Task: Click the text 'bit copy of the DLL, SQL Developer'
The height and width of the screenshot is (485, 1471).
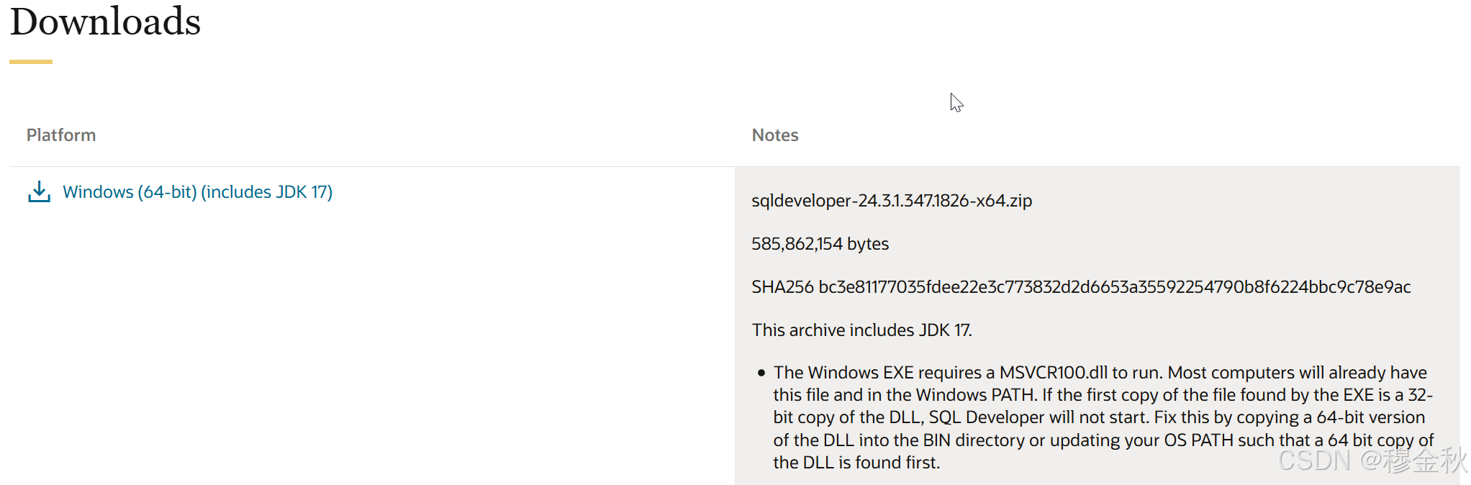Action: point(909,417)
